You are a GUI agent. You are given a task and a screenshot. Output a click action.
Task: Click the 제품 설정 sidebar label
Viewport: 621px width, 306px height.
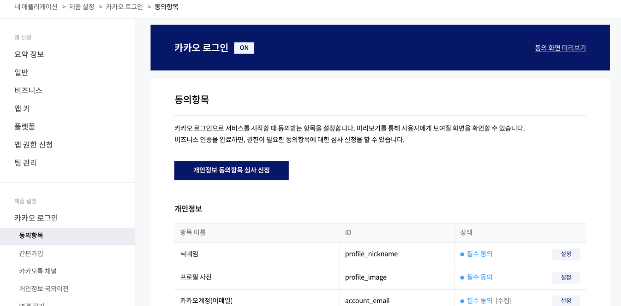tap(25, 201)
